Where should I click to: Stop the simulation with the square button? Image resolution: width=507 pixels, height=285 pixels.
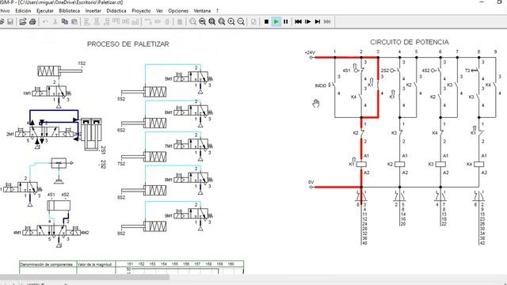tap(266, 21)
